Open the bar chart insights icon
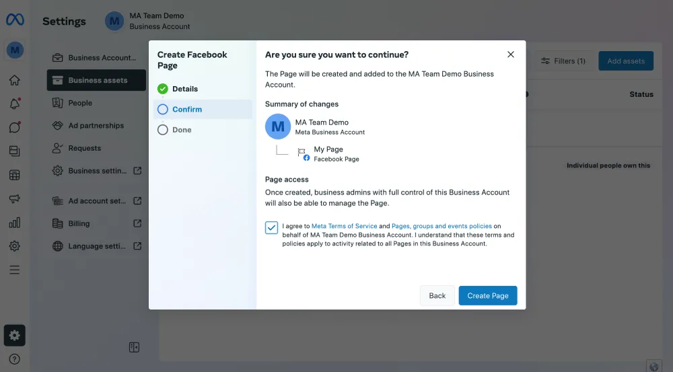 click(14, 223)
